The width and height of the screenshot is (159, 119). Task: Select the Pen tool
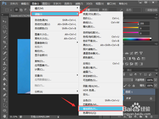[x=4, y=95]
